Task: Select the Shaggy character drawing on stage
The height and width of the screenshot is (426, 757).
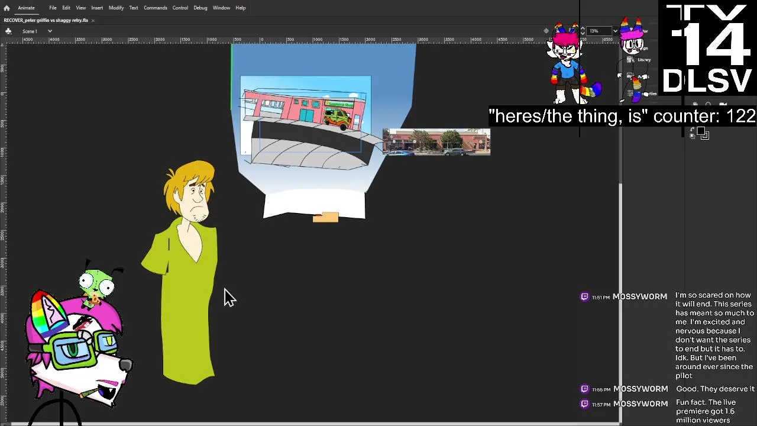Action: pyautogui.click(x=187, y=272)
